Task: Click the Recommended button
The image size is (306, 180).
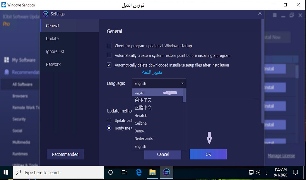Action: click(x=65, y=154)
